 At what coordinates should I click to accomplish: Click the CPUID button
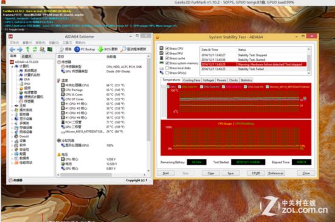pyautogui.click(x=256, y=173)
